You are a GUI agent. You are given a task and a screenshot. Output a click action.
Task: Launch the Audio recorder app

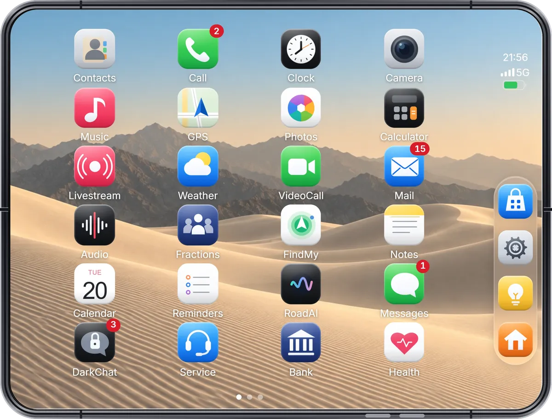tap(94, 225)
